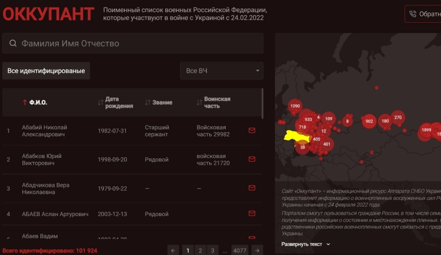Screen dimensions: 441x255
Task: Click the envelope icon for Абабий Николай
Action: pos(252,130)
